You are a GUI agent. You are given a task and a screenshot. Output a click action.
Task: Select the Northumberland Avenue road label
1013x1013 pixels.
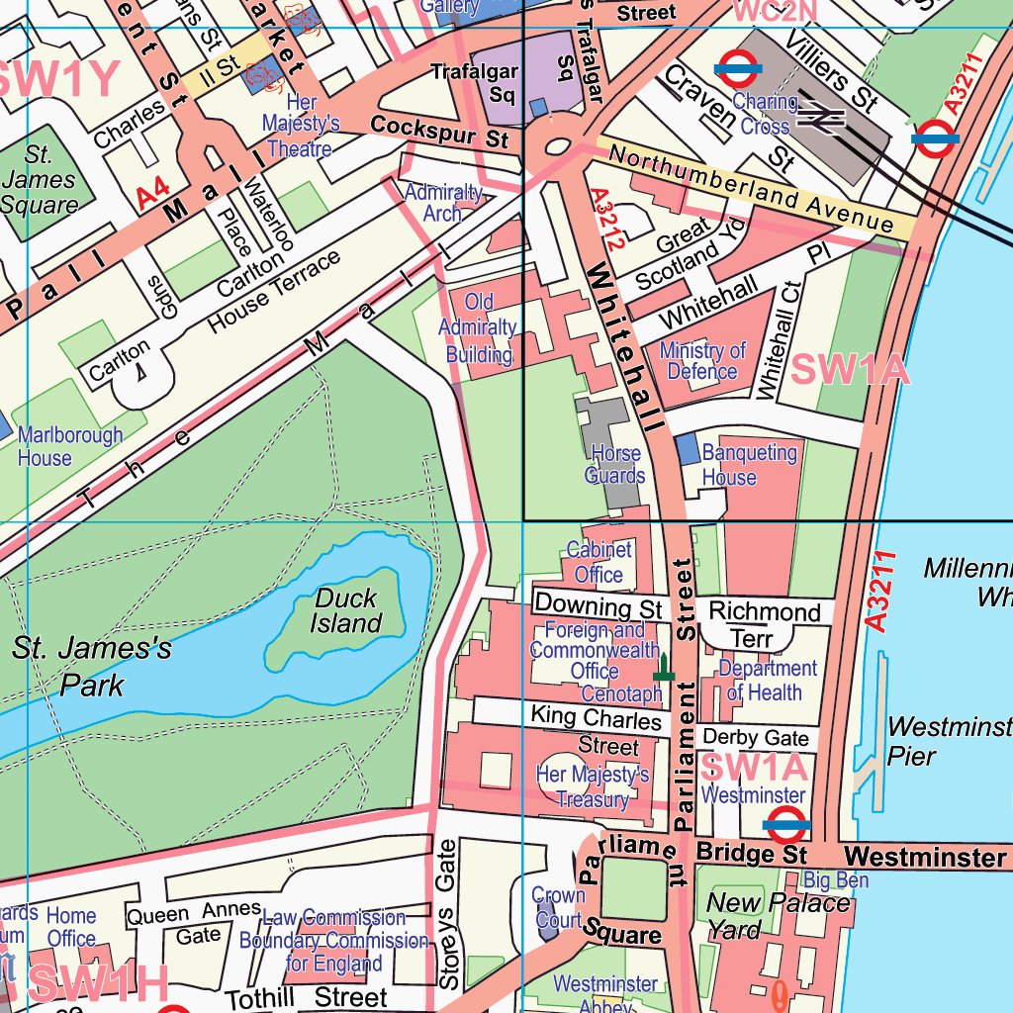tap(751, 190)
